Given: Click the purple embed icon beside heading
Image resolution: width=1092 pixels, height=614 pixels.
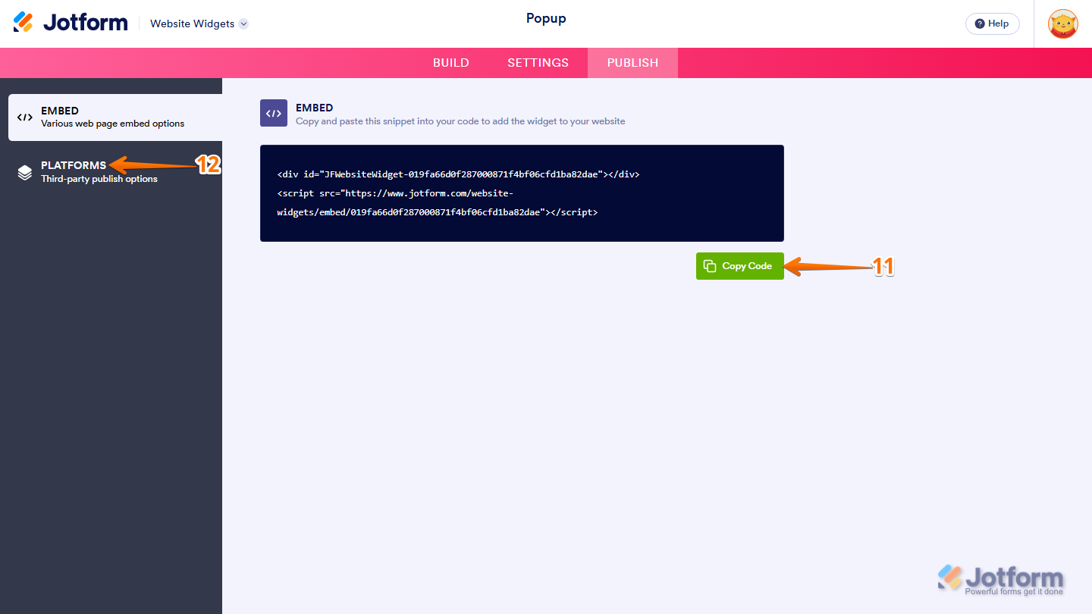Looking at the screenshot, I should (x=274, y=113).
